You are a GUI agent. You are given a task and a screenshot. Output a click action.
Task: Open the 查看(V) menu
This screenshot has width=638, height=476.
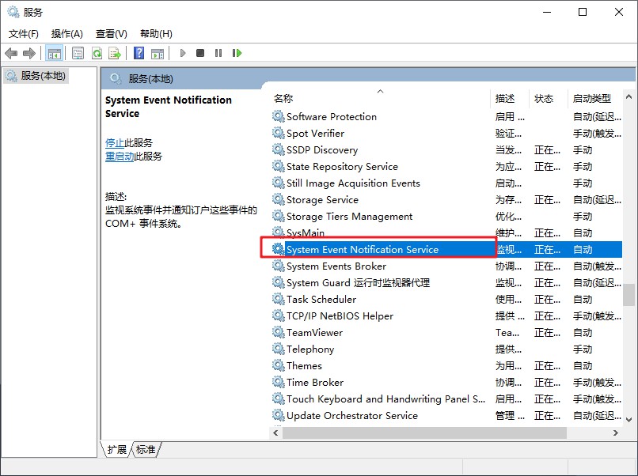point(111,34)
